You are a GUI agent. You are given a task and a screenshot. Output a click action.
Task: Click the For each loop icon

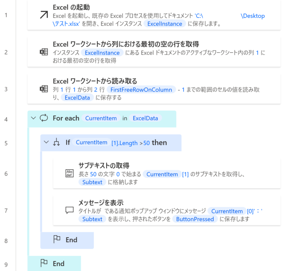tap(44, 118)
